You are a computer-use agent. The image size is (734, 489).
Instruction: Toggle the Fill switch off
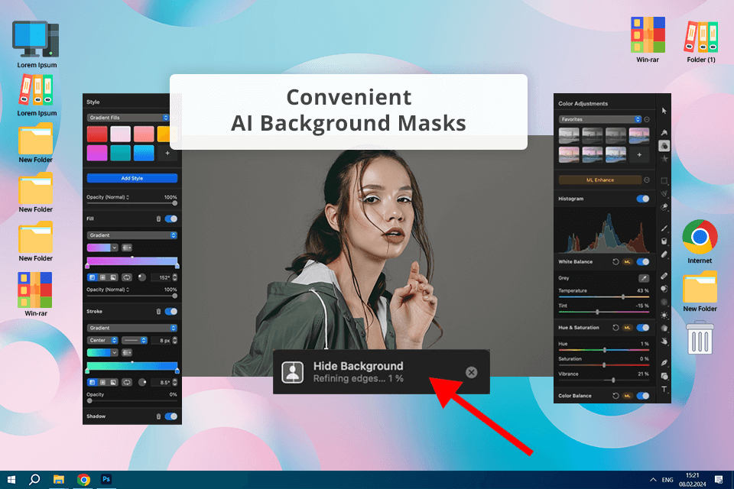pos(171,219)
